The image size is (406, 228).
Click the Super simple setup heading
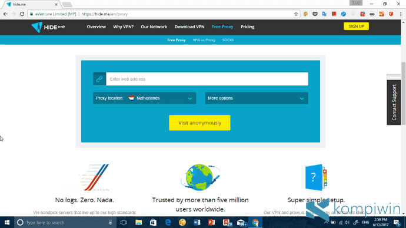[x=316, y=200]
